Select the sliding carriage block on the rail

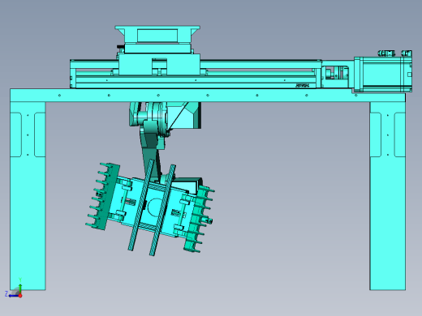[159, 64]
